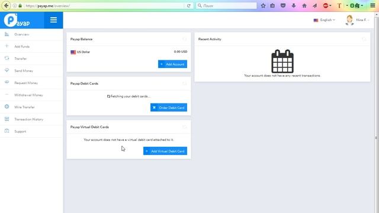Click the Overview chart icon
Image resolution: width=379 pixels, height=213 pixels.
coord(7,34)
